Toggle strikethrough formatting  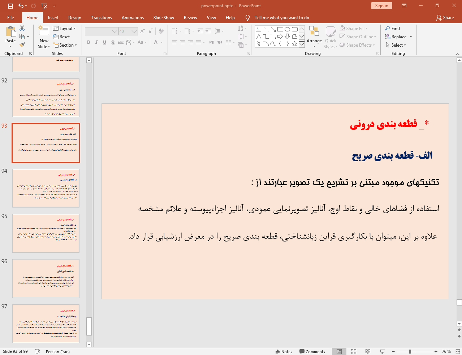[121, 42]
